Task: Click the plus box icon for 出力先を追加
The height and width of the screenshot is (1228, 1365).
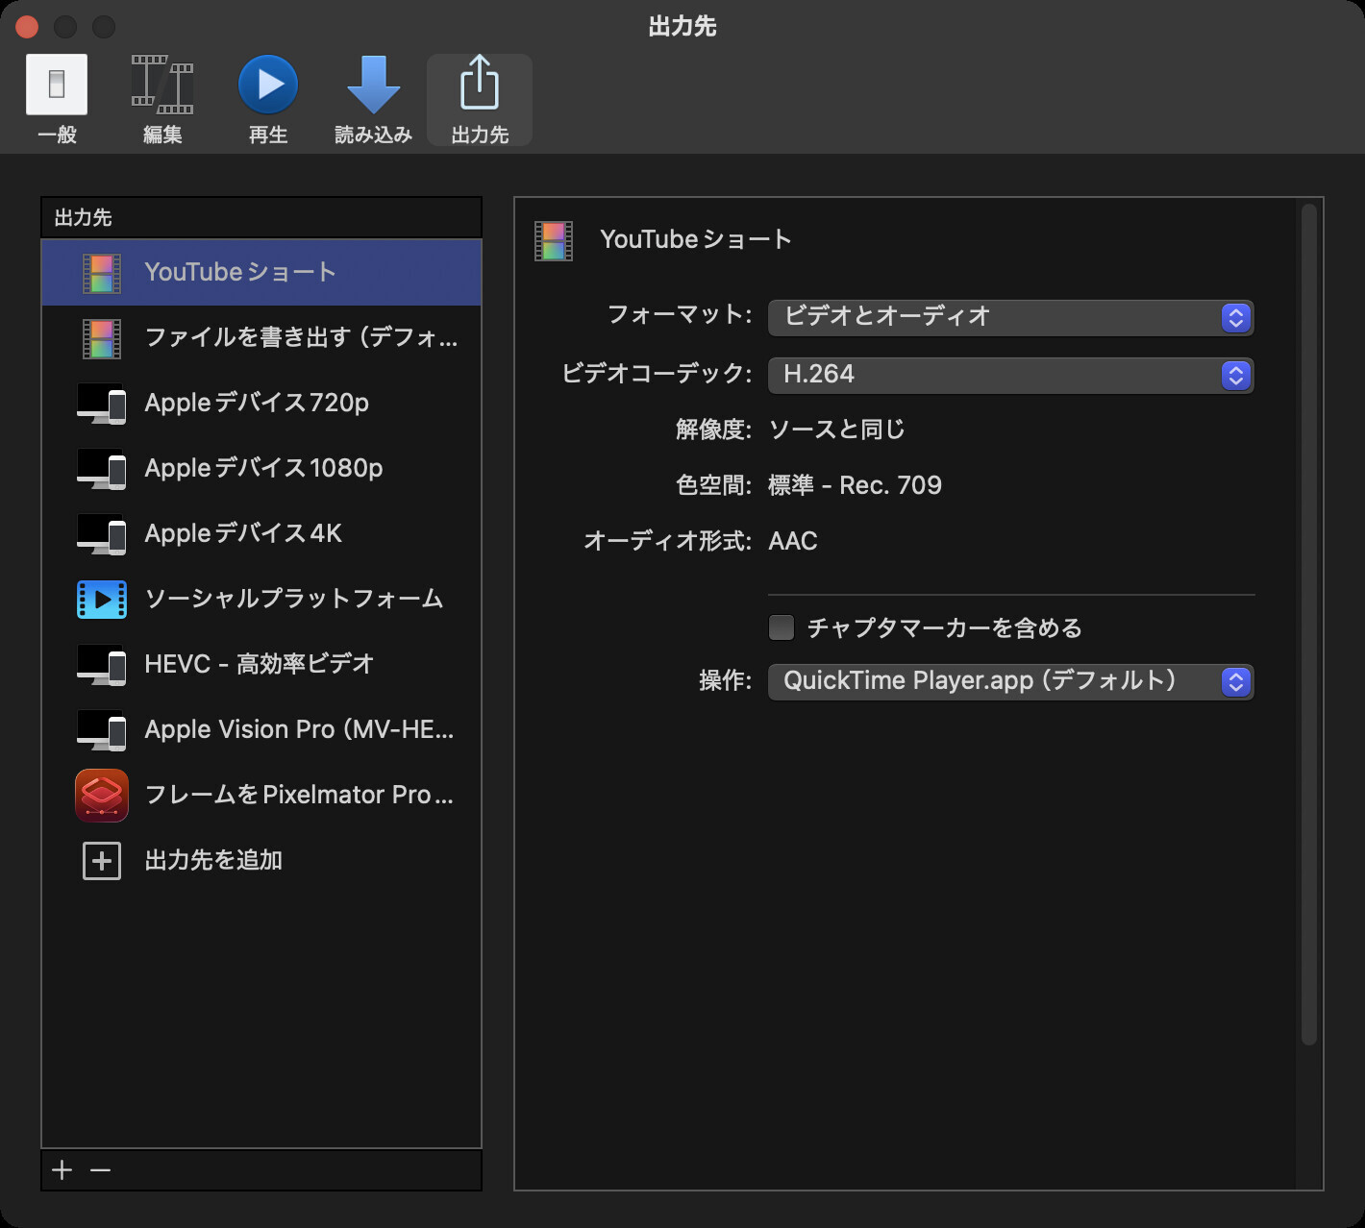Action: click(x=102, y=861)
